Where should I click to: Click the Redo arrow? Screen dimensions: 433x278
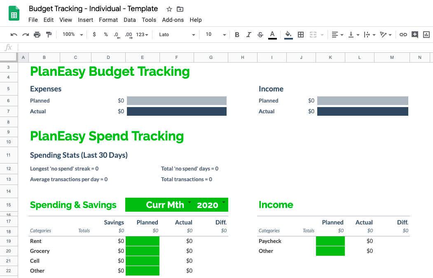tap(26, 35)
